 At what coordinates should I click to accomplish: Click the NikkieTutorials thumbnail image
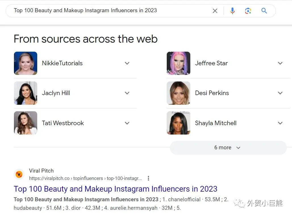(x=26, y=63)
